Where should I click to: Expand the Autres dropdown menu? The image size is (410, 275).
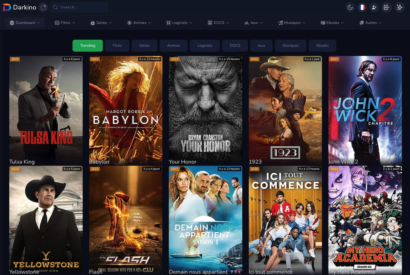[370, 23]
